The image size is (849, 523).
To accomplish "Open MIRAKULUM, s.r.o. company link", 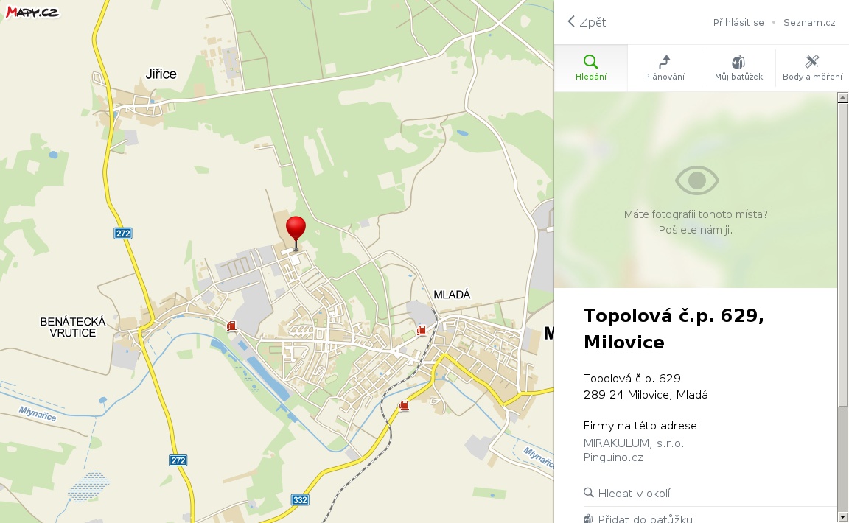I will (634, 443).
